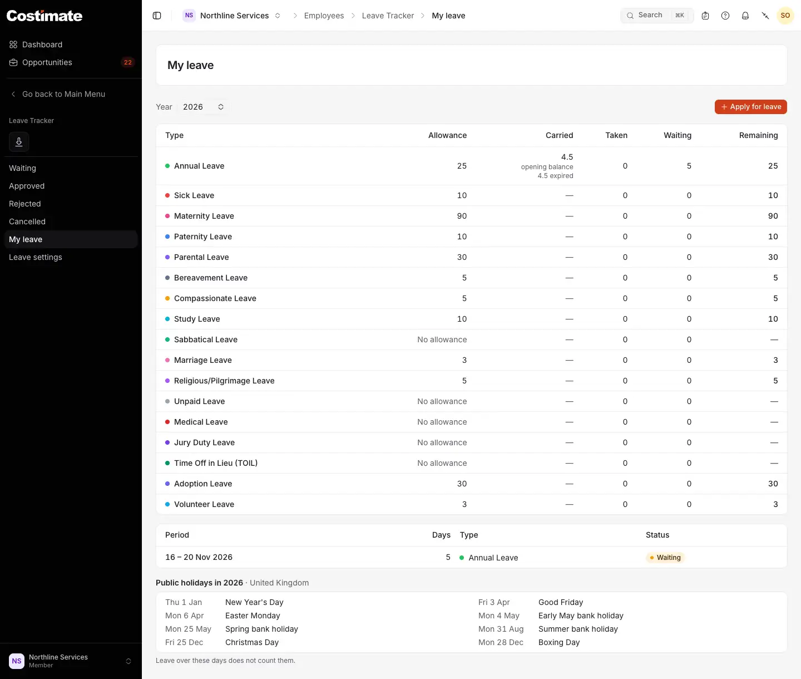Click the Search field

click(657, 16)
